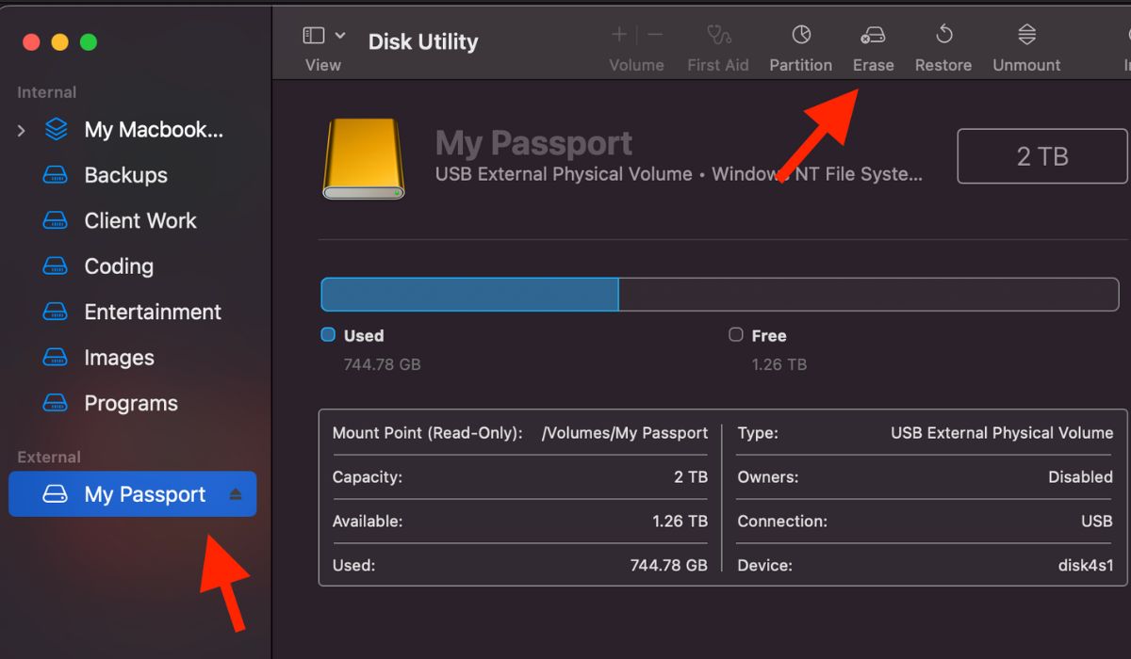This screenshot has width=1131, height=659.
Task: Click the /Volumes/My Passport mount point
Action: click(x=625, y=433)
